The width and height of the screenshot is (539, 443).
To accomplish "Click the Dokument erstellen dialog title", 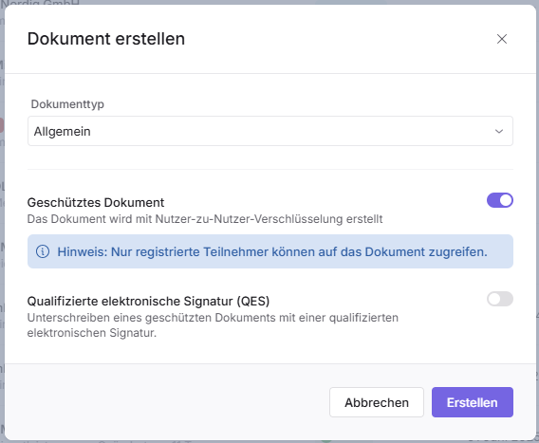I will 106,39.
